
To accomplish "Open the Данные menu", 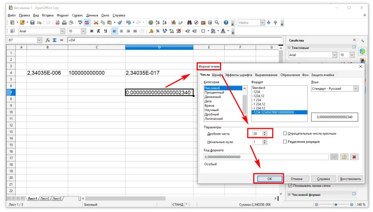I will (x=92, y=15).
